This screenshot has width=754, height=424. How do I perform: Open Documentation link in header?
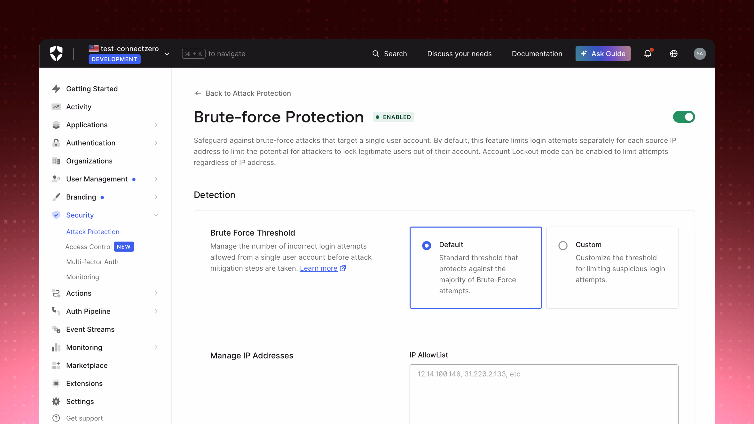pyautogui.click(x=537, y=54)
